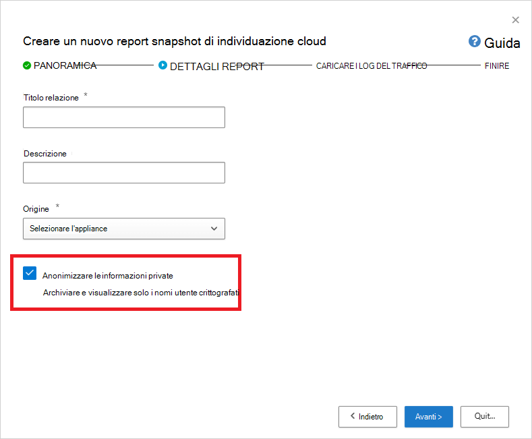The width and height of the screenshot is (532, 439).
Task: Open the Guida help link text
Action: click(x=502, y=43)
